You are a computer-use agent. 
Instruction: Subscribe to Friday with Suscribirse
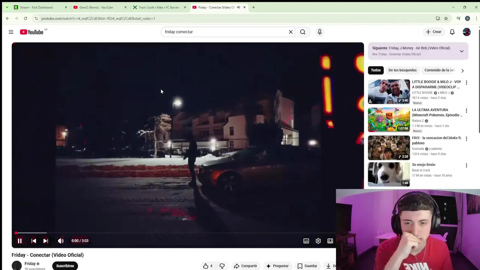tap(65, 266)
